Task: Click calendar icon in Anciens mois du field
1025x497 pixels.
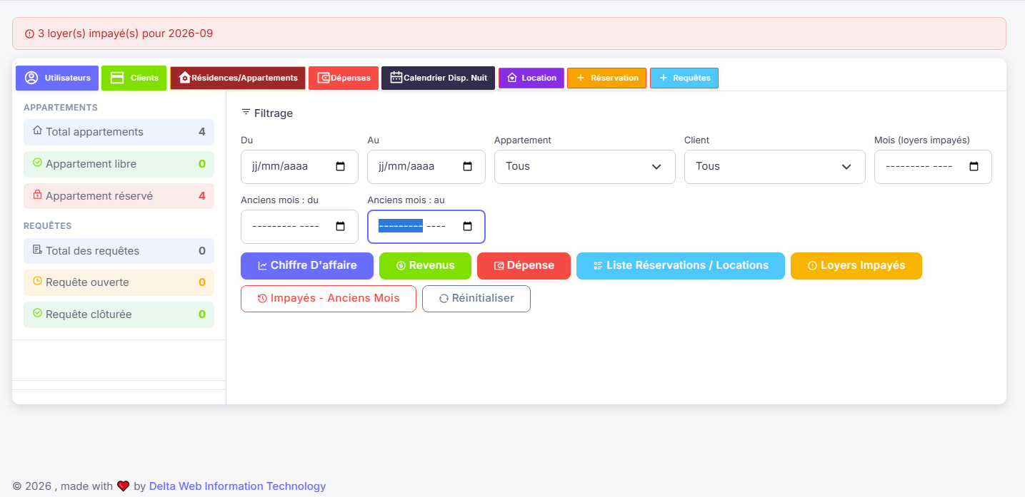Action: point(341,226)
